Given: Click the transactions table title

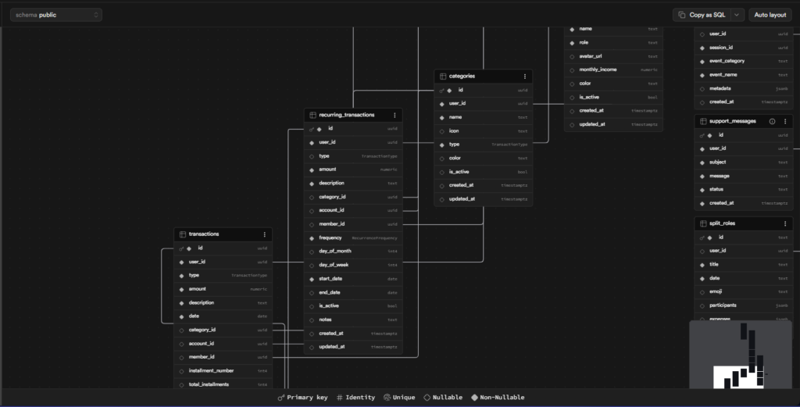Looking at the screenshot, I should (204, 234).
